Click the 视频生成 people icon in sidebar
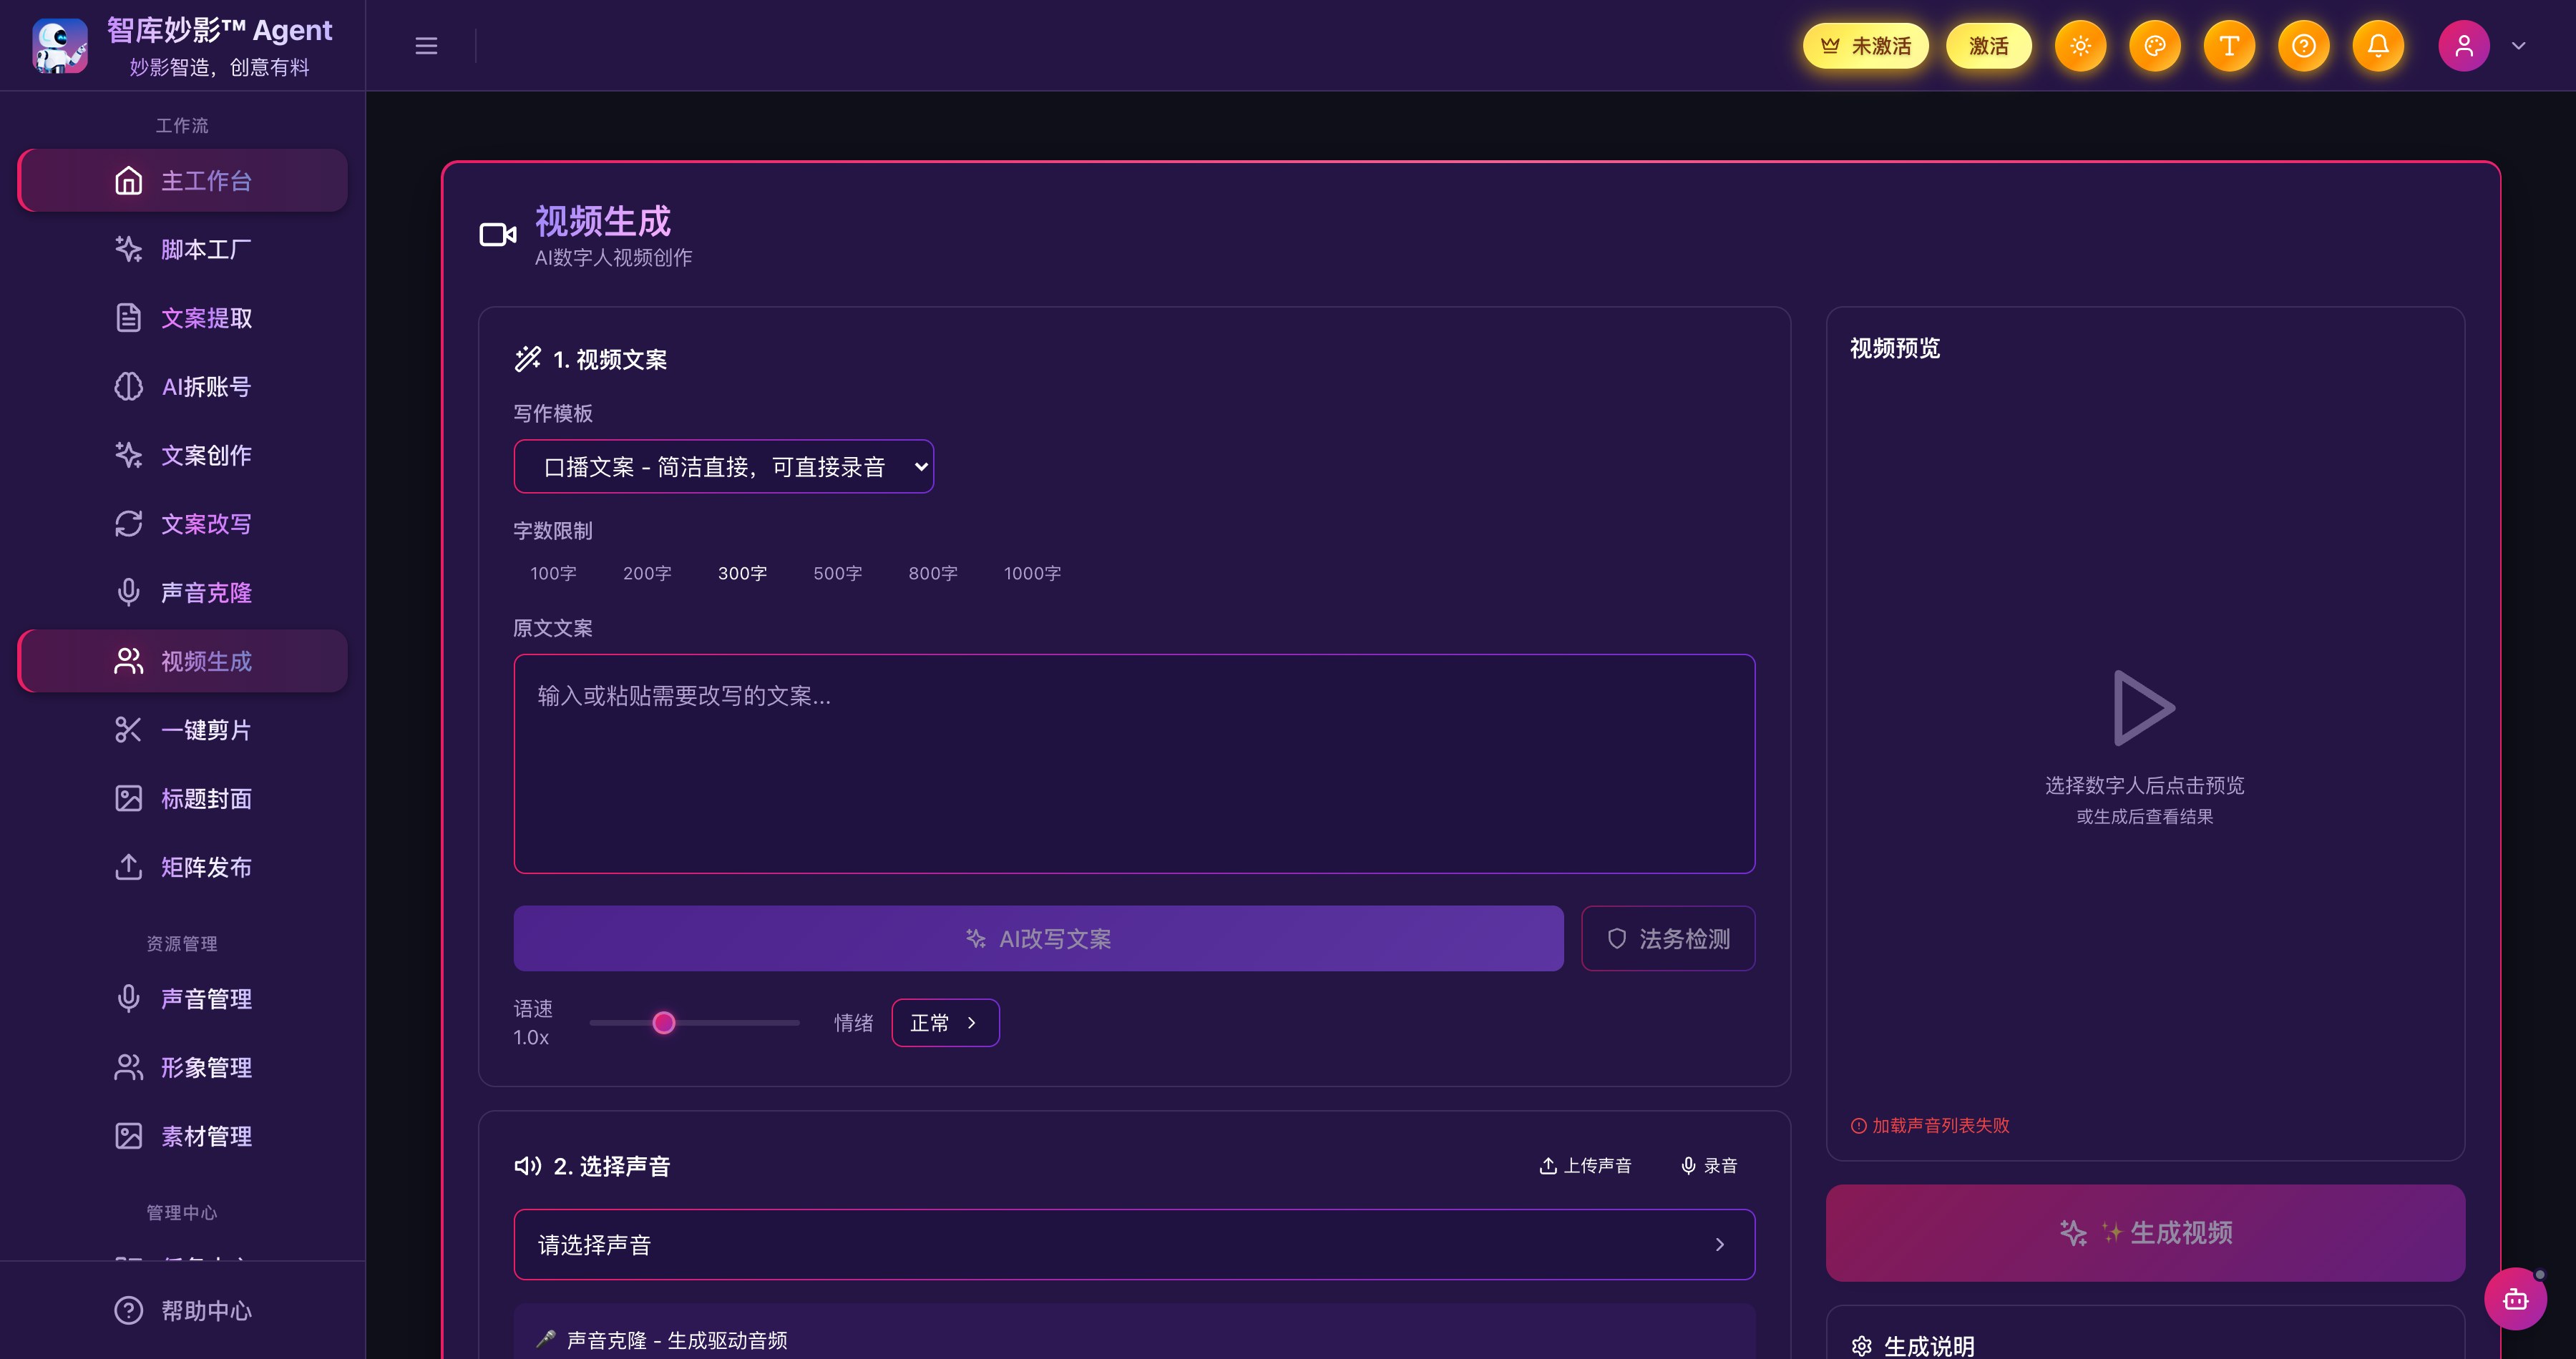 click(128, 662)
